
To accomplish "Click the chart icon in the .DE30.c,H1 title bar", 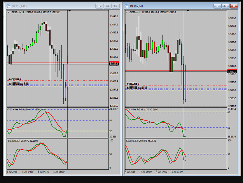I will [x=127, y=6].
